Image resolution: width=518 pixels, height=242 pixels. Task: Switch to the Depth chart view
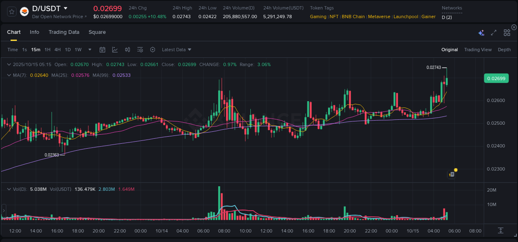click(504, 50)
